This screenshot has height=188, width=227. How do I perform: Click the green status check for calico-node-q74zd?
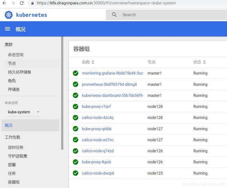pyautogui.click(x=75, y=151)
